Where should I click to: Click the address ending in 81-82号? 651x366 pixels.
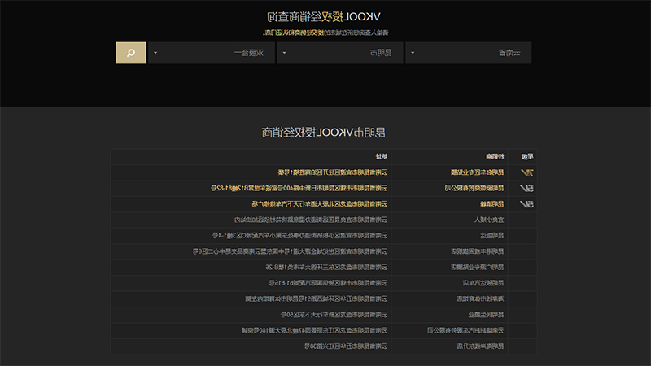click(299, 188)
